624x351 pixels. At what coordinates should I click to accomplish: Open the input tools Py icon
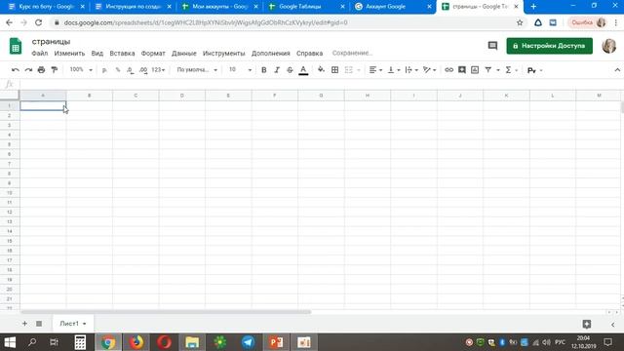click(x=531, y=70)
